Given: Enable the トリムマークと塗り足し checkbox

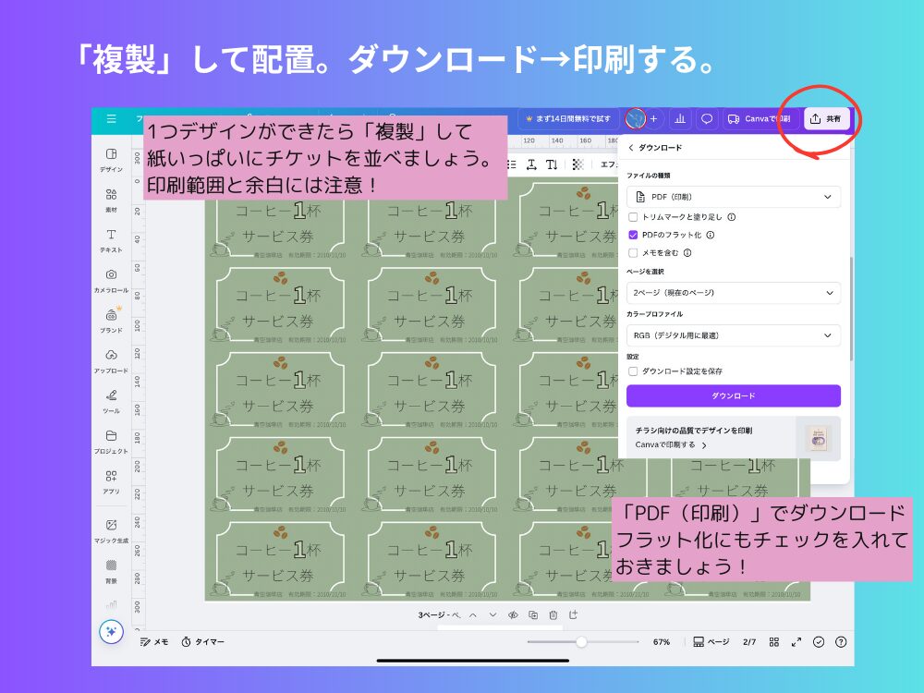Looking at the screenshot, I should point(633,215).
